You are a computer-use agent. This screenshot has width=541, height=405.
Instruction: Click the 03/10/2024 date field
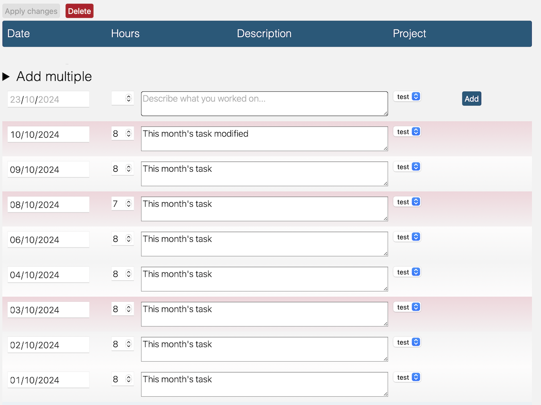[48, 310]
